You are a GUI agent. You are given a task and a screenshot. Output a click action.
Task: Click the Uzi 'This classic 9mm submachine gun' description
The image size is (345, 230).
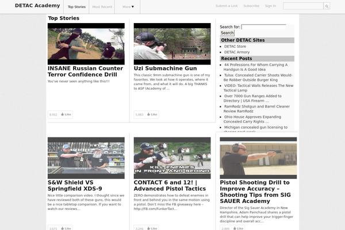click(x=172, y=82)
